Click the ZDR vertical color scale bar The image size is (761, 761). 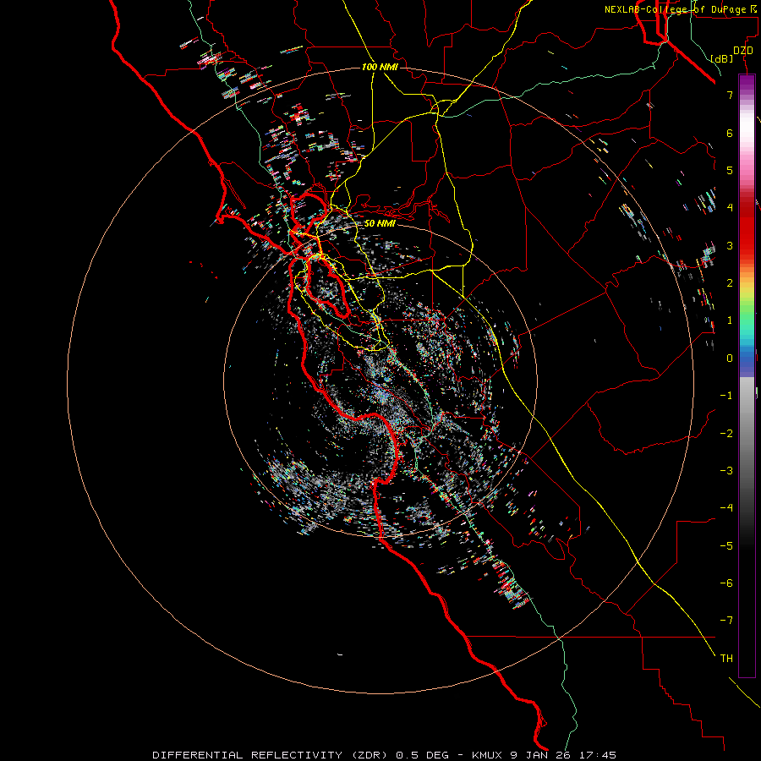point(747,375)
